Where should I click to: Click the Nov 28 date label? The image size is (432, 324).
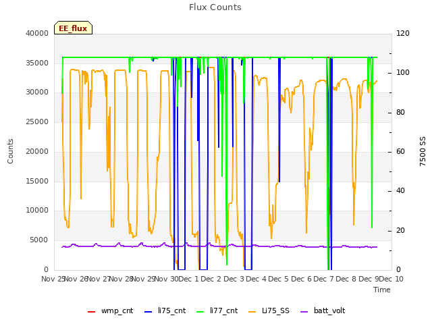(x=121, y=279)
